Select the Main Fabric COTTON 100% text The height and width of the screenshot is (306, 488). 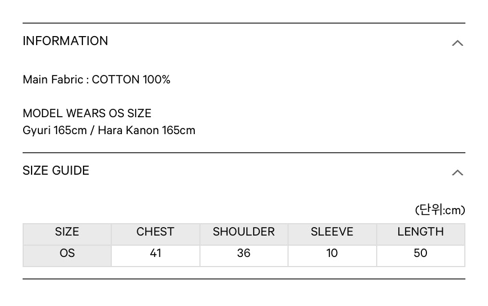(x=97, y=79)
